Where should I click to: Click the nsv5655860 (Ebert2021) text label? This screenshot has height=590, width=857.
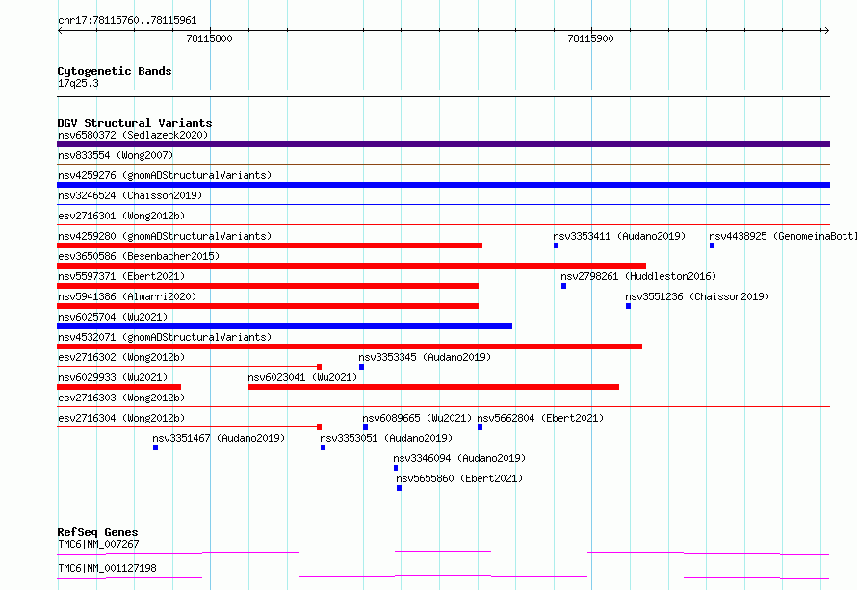pos(459,478)
